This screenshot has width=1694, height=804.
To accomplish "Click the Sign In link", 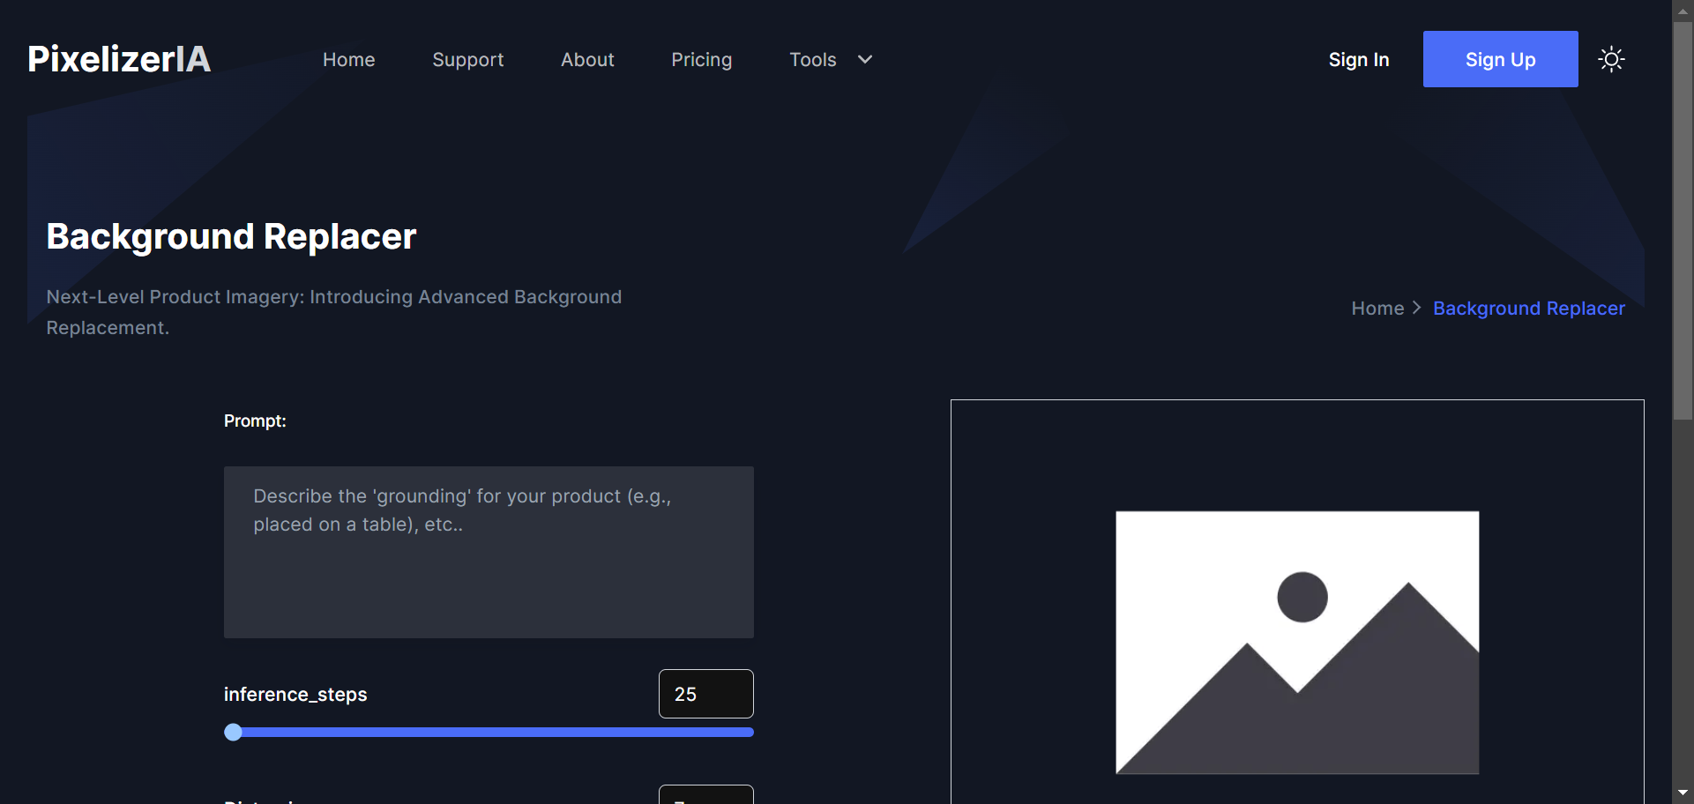I will (1359, 59).
